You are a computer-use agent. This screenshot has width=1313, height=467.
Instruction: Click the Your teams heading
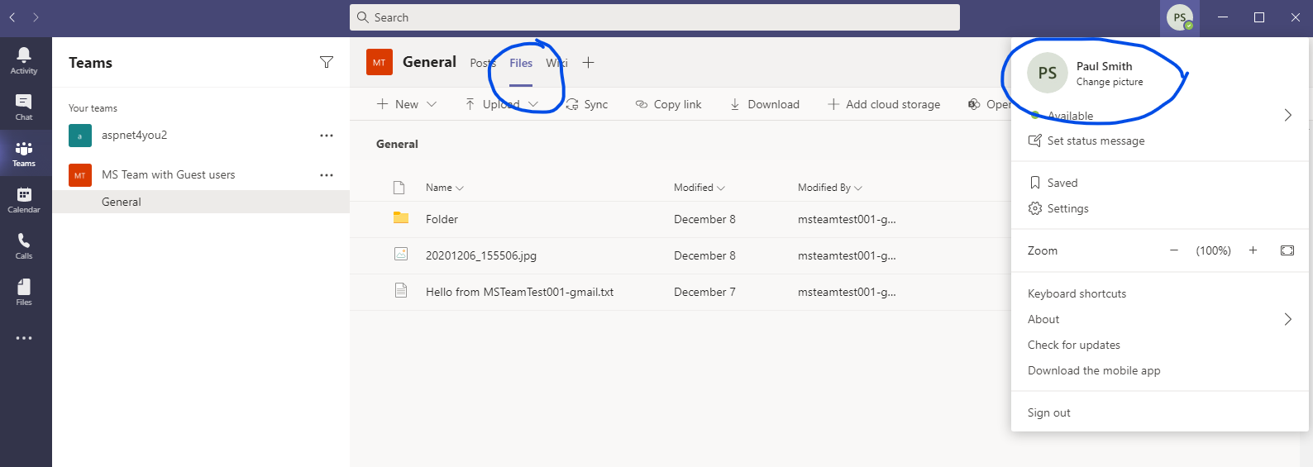click(93, 108)
